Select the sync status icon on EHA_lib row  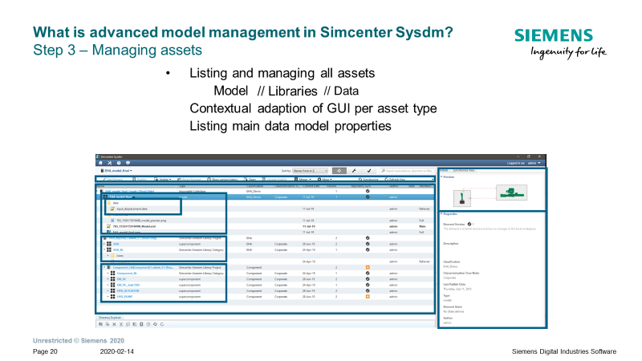(x=368, y=249)
